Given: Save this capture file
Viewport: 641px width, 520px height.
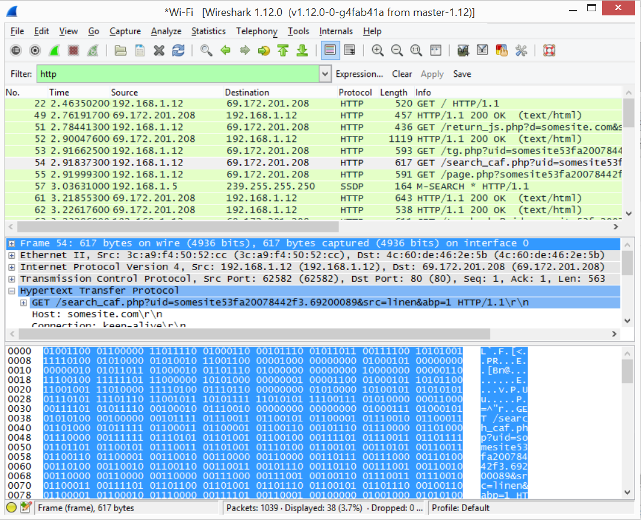Looking at the screenshot, I should coord(140,51).
